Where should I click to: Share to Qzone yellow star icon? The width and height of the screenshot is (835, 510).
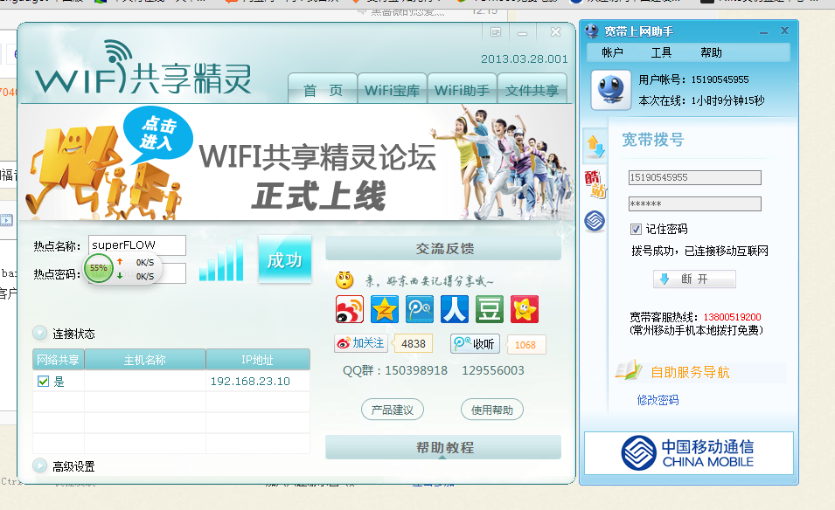tap(385, 309)
